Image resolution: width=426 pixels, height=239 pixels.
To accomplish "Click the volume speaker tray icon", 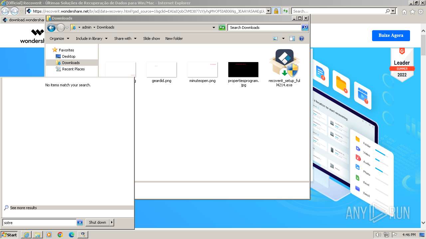I will click(x=378, y=235).
